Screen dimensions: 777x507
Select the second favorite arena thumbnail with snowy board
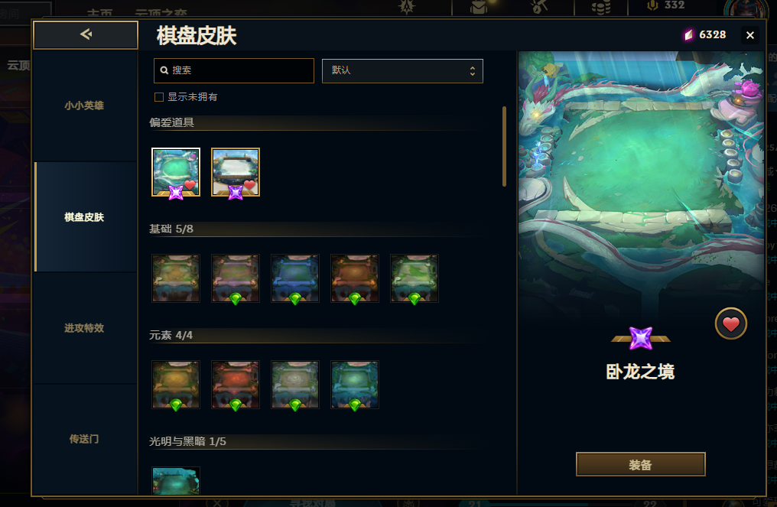tap(236, 172)
